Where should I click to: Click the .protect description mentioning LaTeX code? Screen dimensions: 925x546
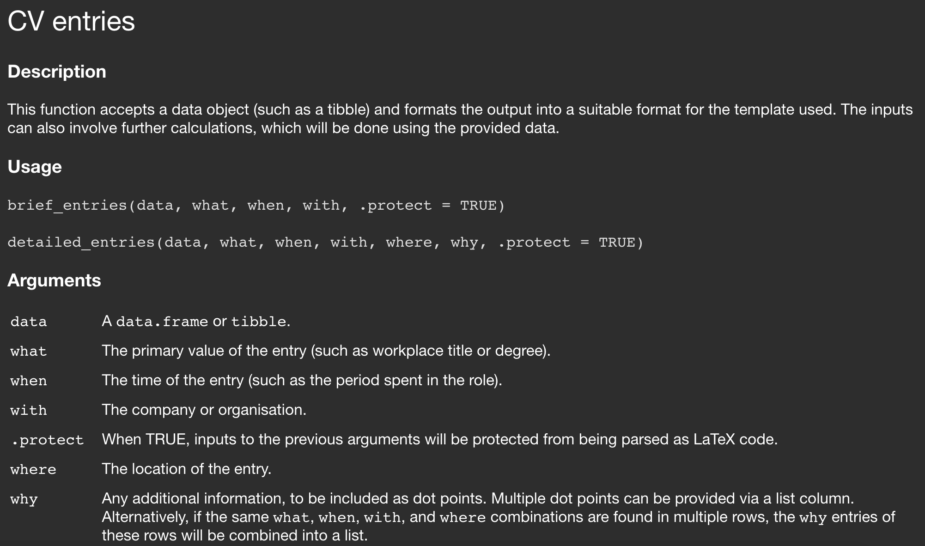click(439, 439)
